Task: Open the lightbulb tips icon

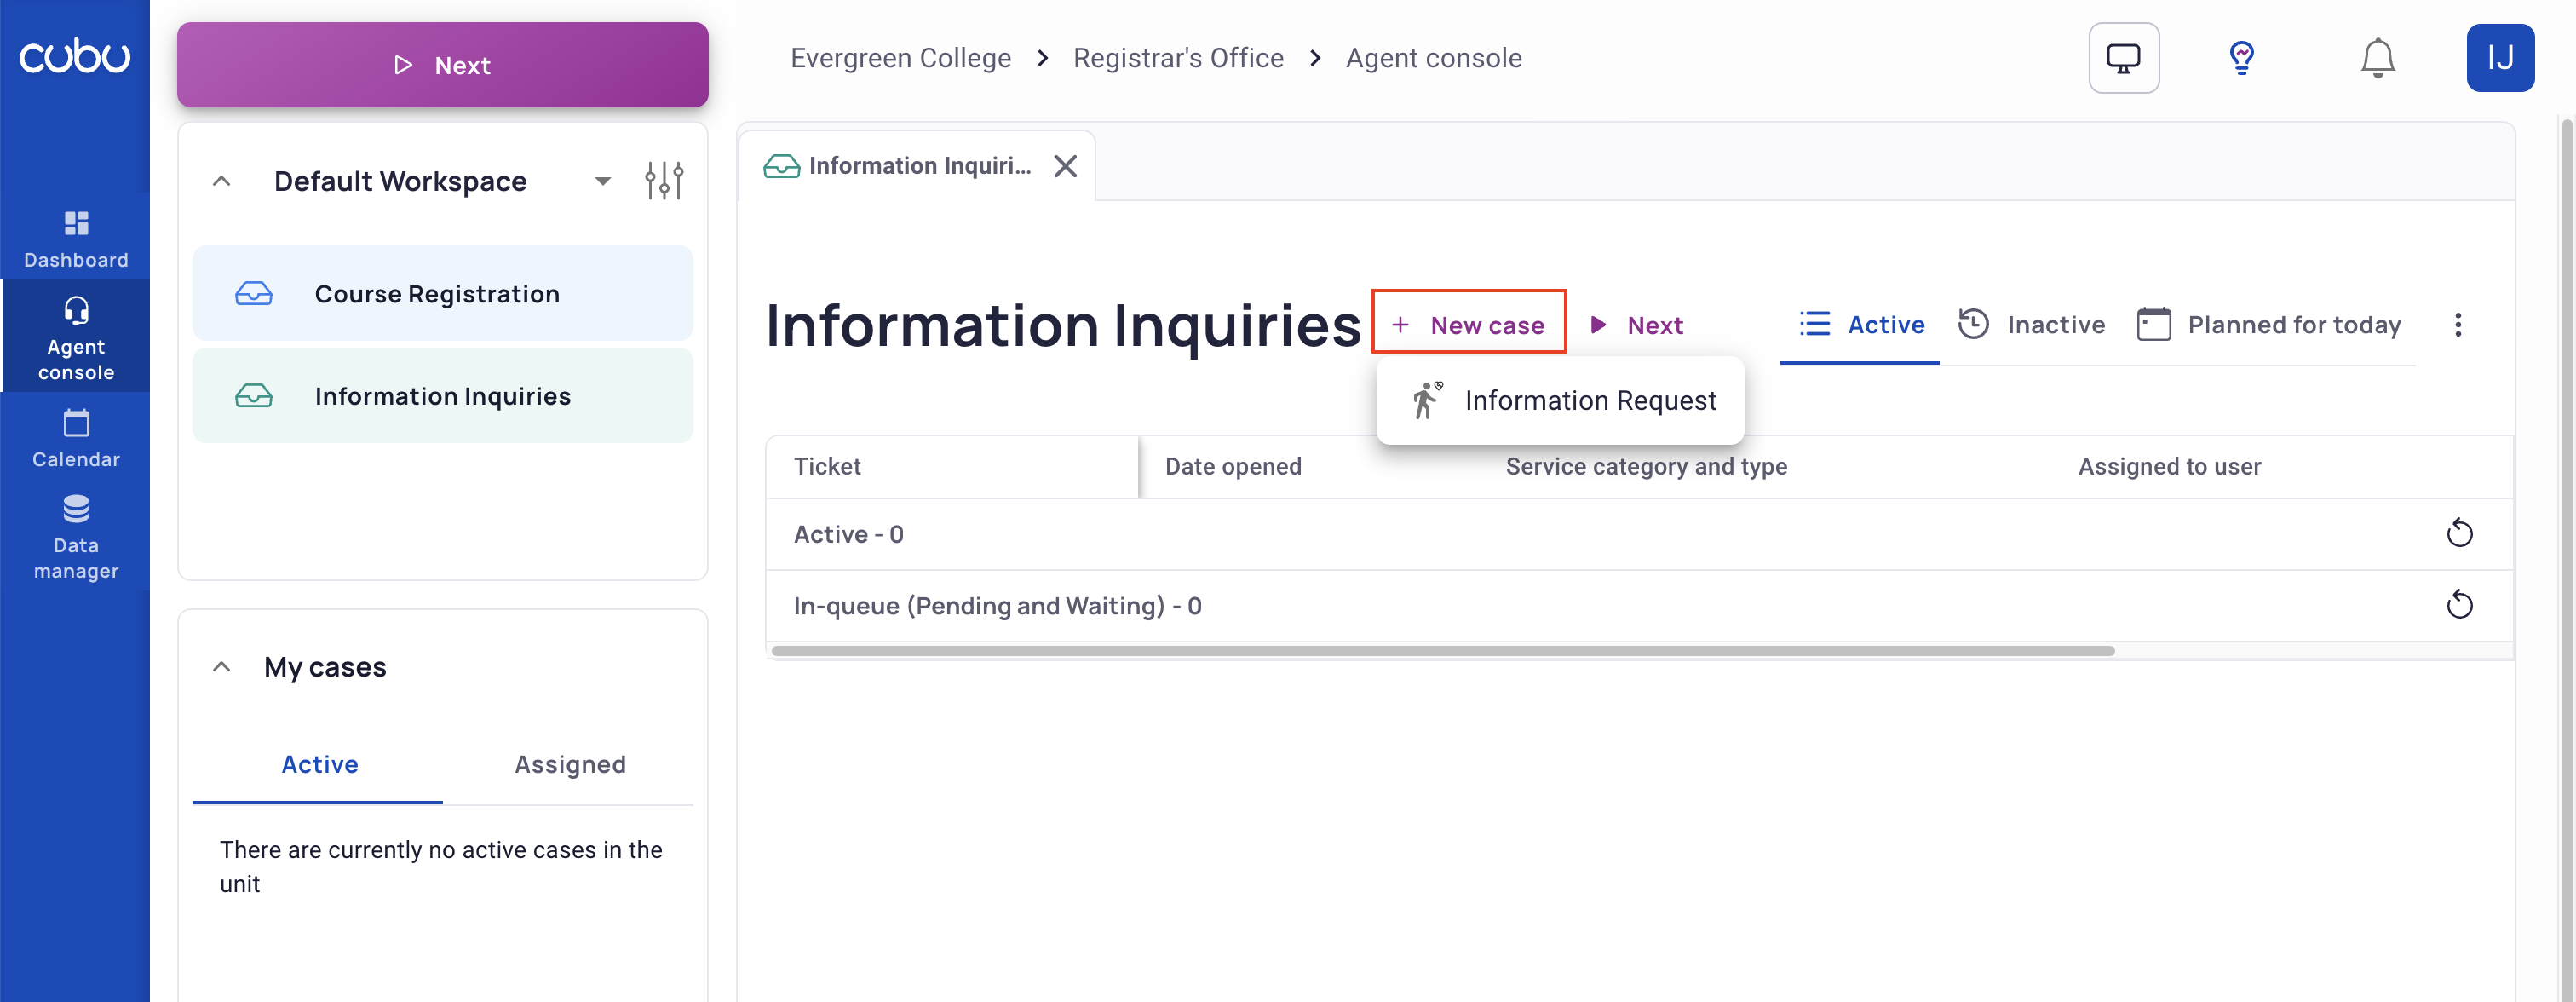Action: click(x=2241, y=58)
